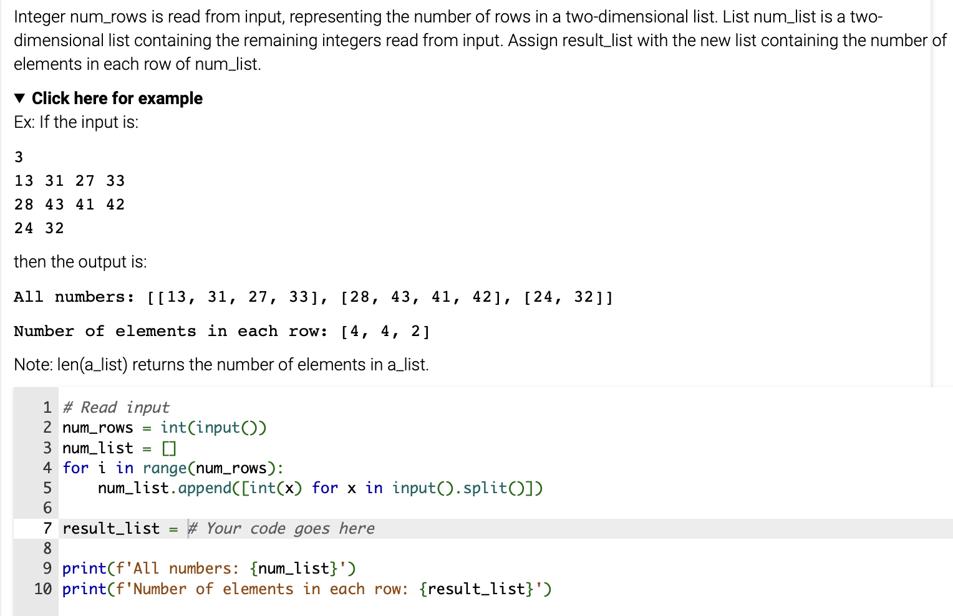This screenshot has height=616, width=953.
Task: Click the empty list brackets on line 3
Action: tap(170, 448)
